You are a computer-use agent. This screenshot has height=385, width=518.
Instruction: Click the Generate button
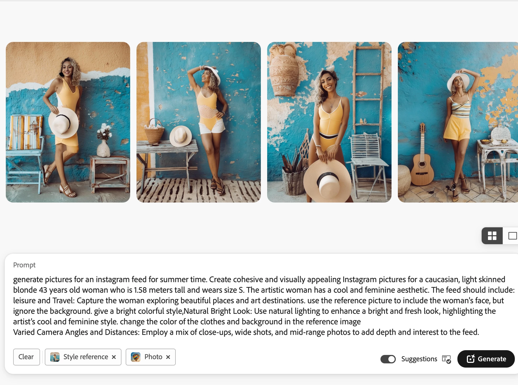[x=486, y=359]
